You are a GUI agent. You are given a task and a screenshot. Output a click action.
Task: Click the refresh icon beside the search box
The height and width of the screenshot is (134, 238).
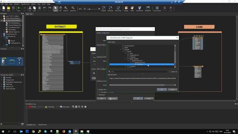tap(22, 124)
